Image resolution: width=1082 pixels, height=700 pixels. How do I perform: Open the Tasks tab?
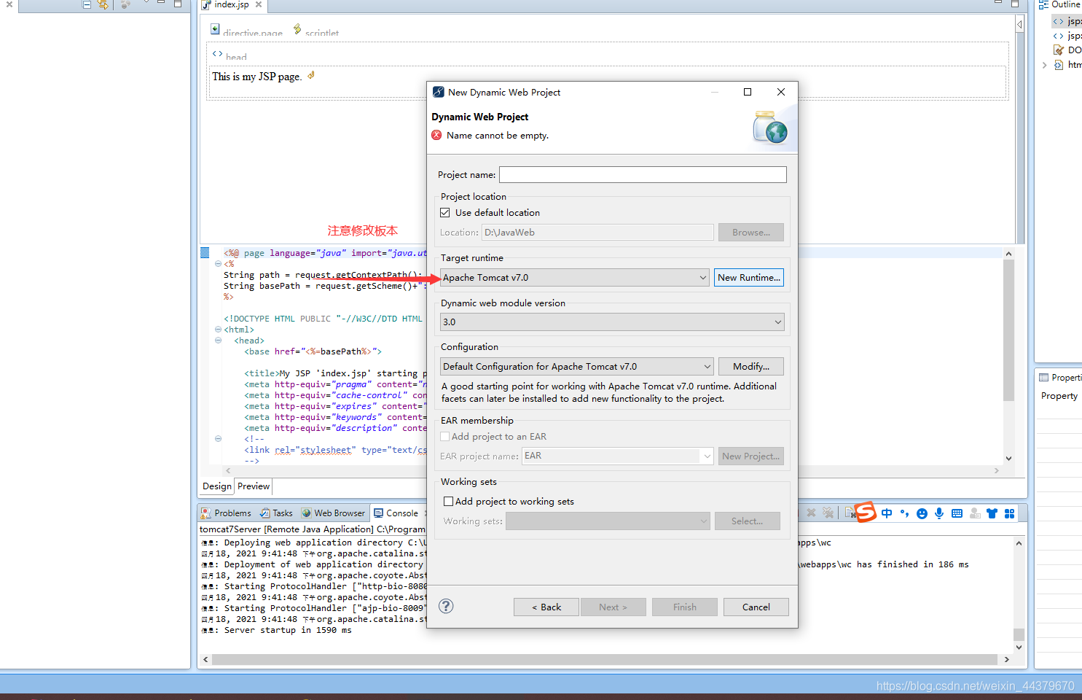coord(276,513)
